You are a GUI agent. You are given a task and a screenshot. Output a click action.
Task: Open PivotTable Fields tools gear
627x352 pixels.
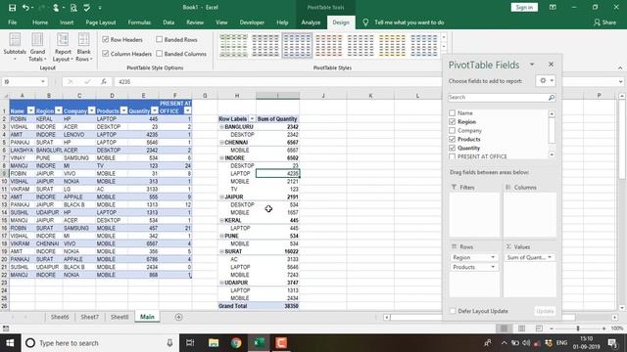point(546,80)
